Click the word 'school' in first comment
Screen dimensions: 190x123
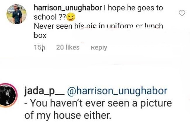coord(45,17)
